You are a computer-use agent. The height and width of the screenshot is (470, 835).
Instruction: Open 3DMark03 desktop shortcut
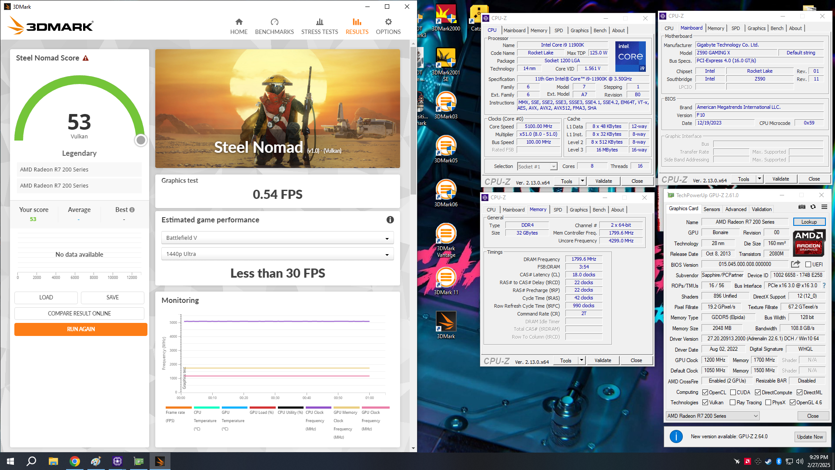click(x=446, y=105)
